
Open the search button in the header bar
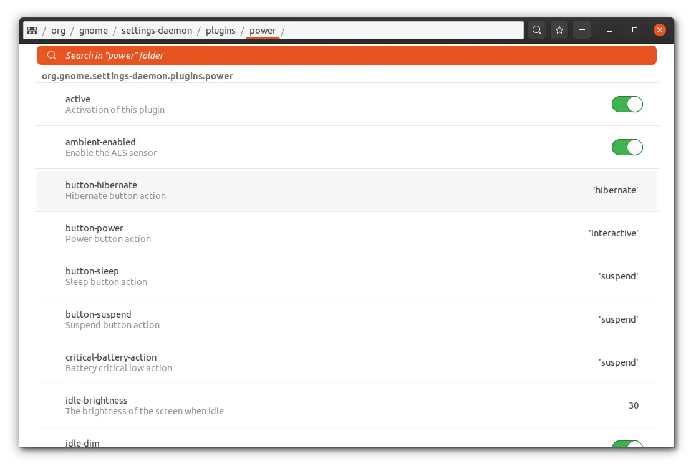point(536,30)
